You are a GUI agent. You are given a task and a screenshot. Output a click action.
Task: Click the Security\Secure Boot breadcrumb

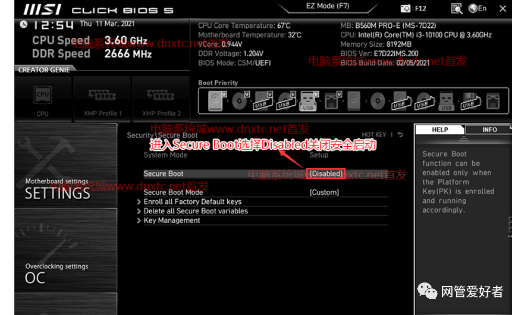(x=162, y=135)
